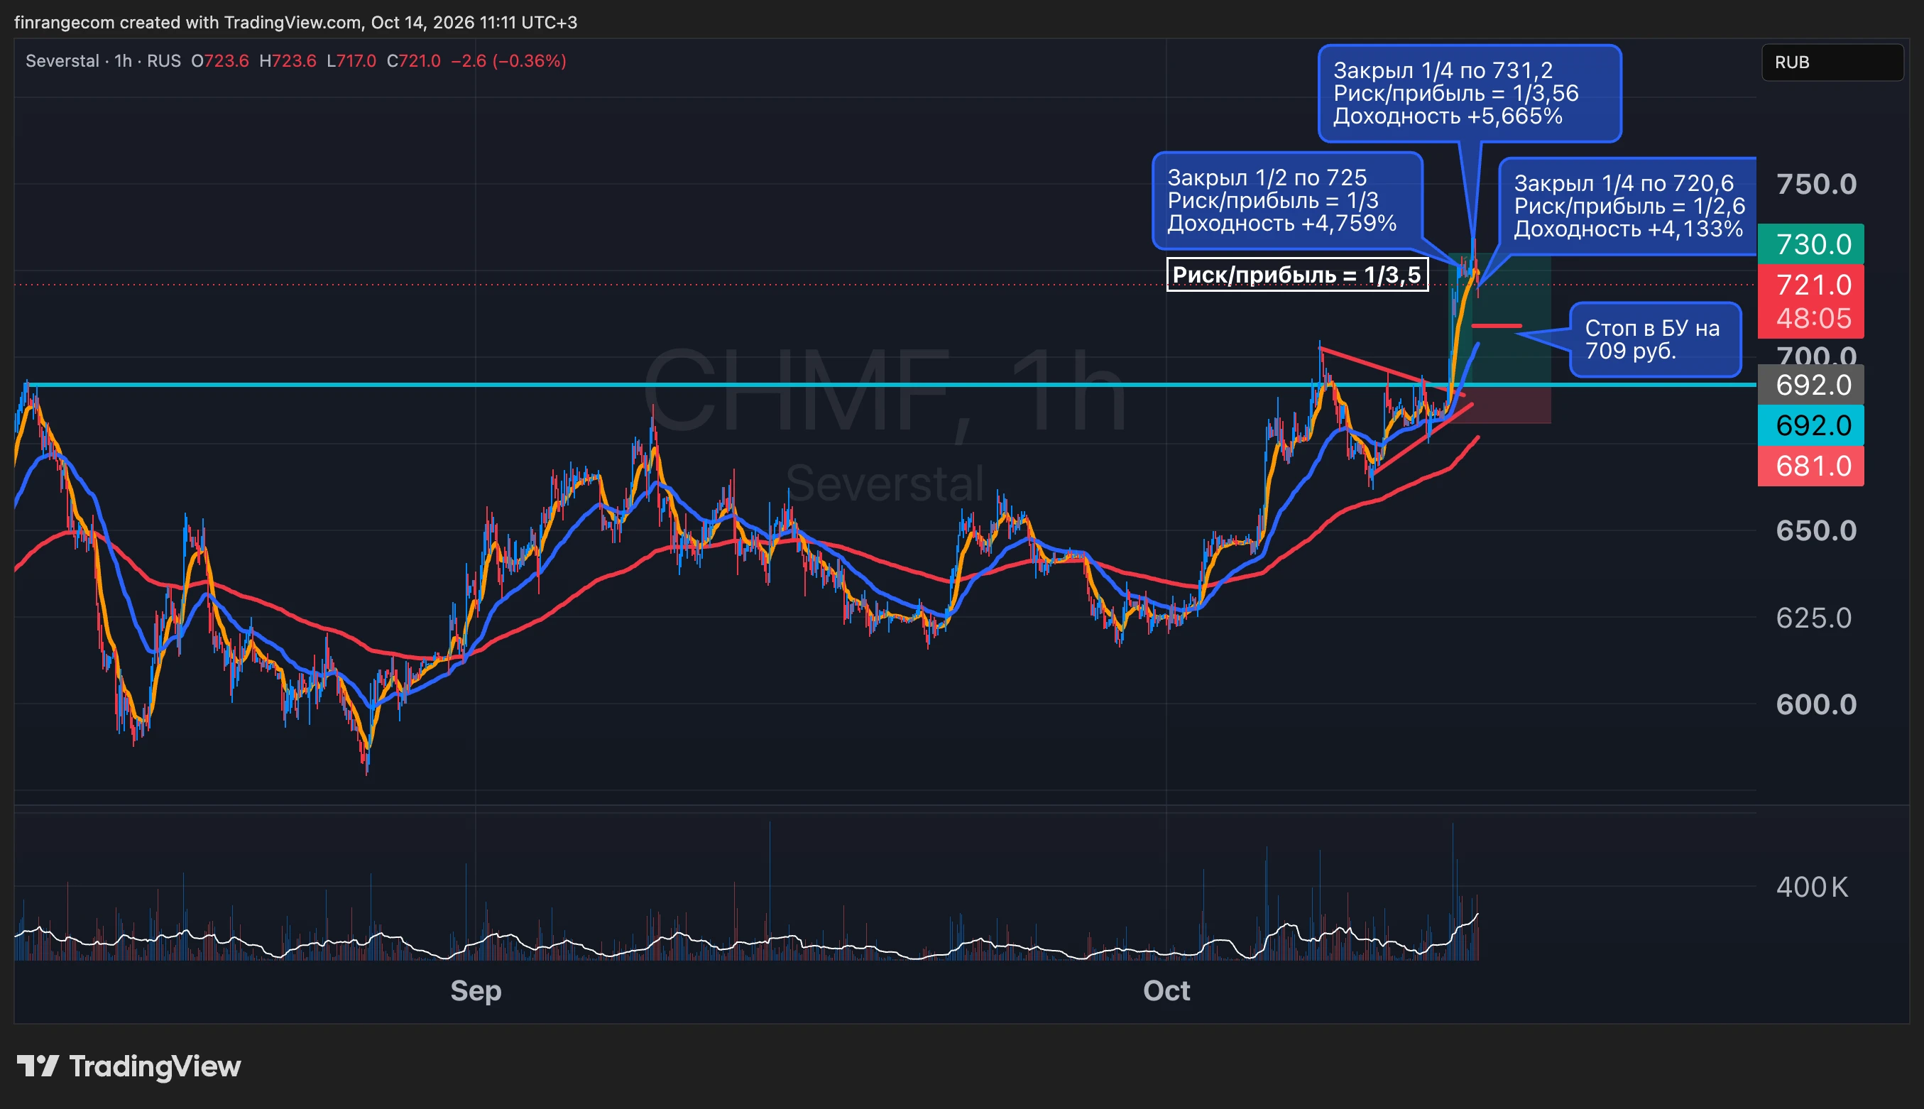Click the green 730.0 price label
The image size is (1924, 1109).
pyautogui.click(x=1810, y=244)
